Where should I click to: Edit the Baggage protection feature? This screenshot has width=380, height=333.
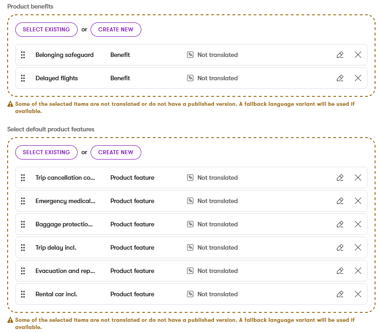coord(340,224)
